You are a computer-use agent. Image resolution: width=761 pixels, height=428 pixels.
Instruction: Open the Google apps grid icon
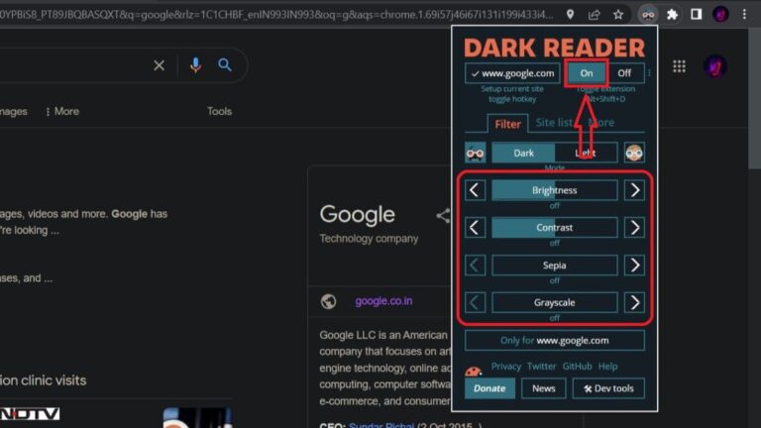[x=679, y=66]
